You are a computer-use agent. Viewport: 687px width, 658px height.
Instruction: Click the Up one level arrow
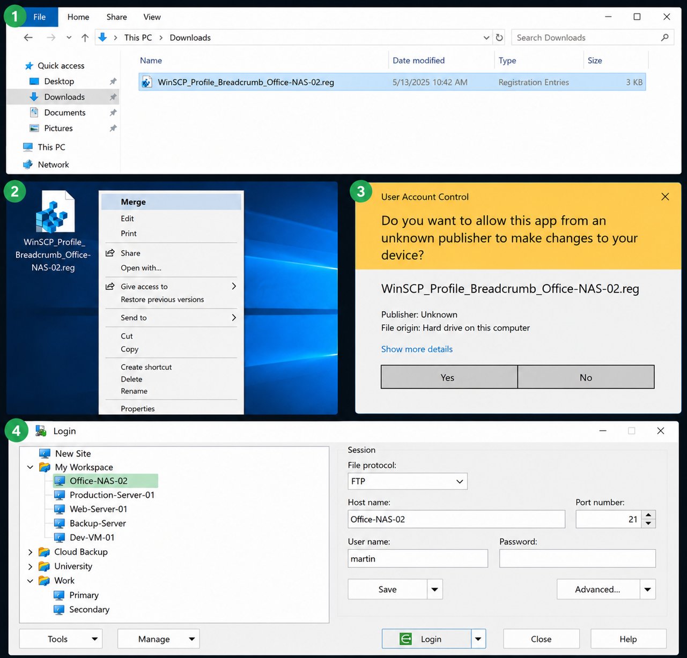coord(85,38)
